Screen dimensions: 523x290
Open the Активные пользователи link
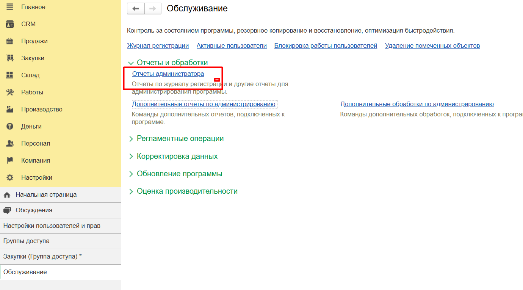tap(231, 46)
